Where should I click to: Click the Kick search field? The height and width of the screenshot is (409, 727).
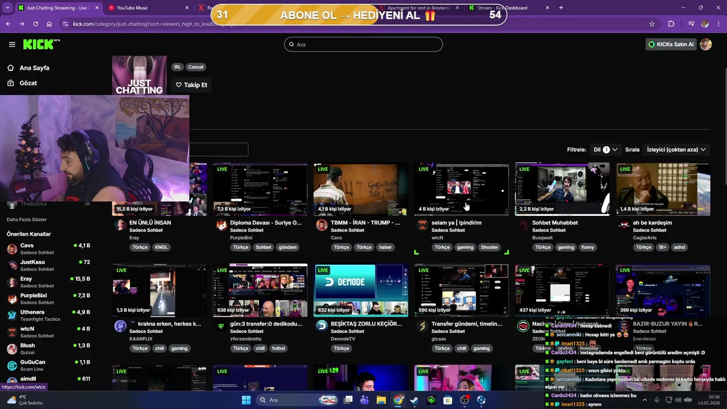pyautogui.click(x=363, y=44)
